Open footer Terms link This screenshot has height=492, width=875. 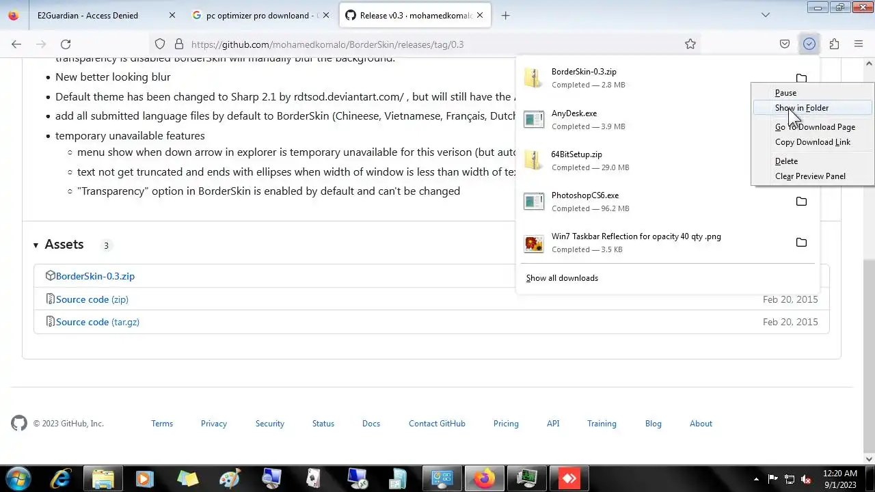point(162,424)
